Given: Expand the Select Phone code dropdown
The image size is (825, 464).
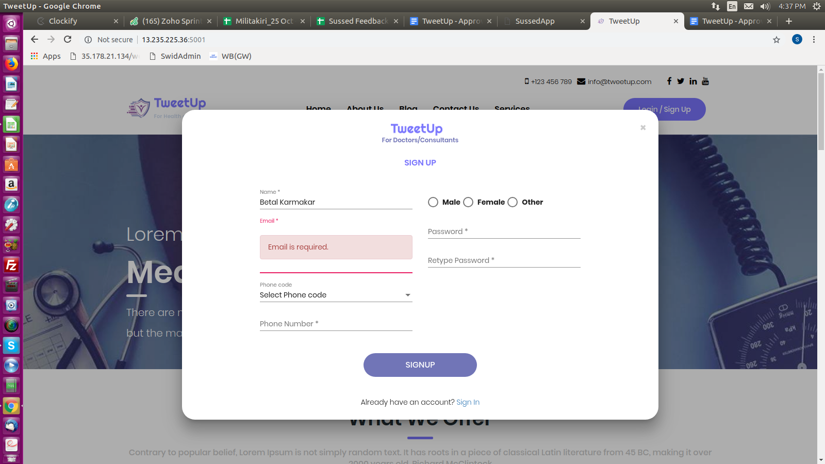Looking at the screenshot, I should point(336,295).
